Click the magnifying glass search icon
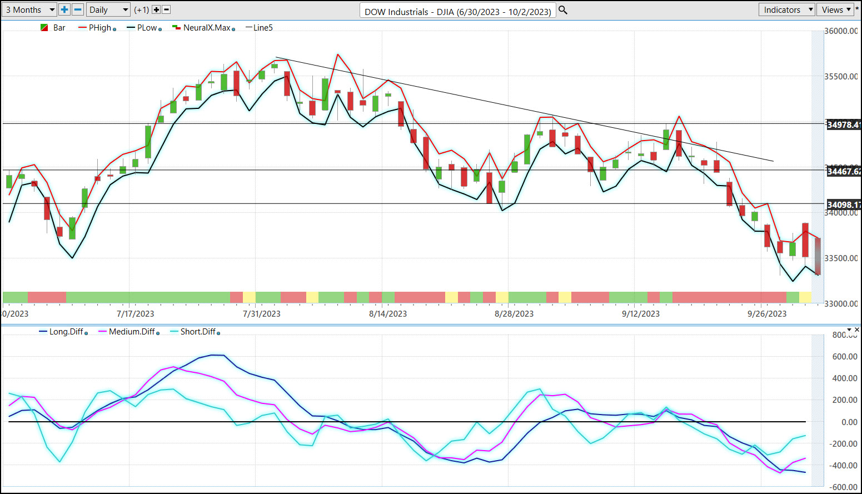Viewport: 862px width, 494px height. [x=563, y=10]
